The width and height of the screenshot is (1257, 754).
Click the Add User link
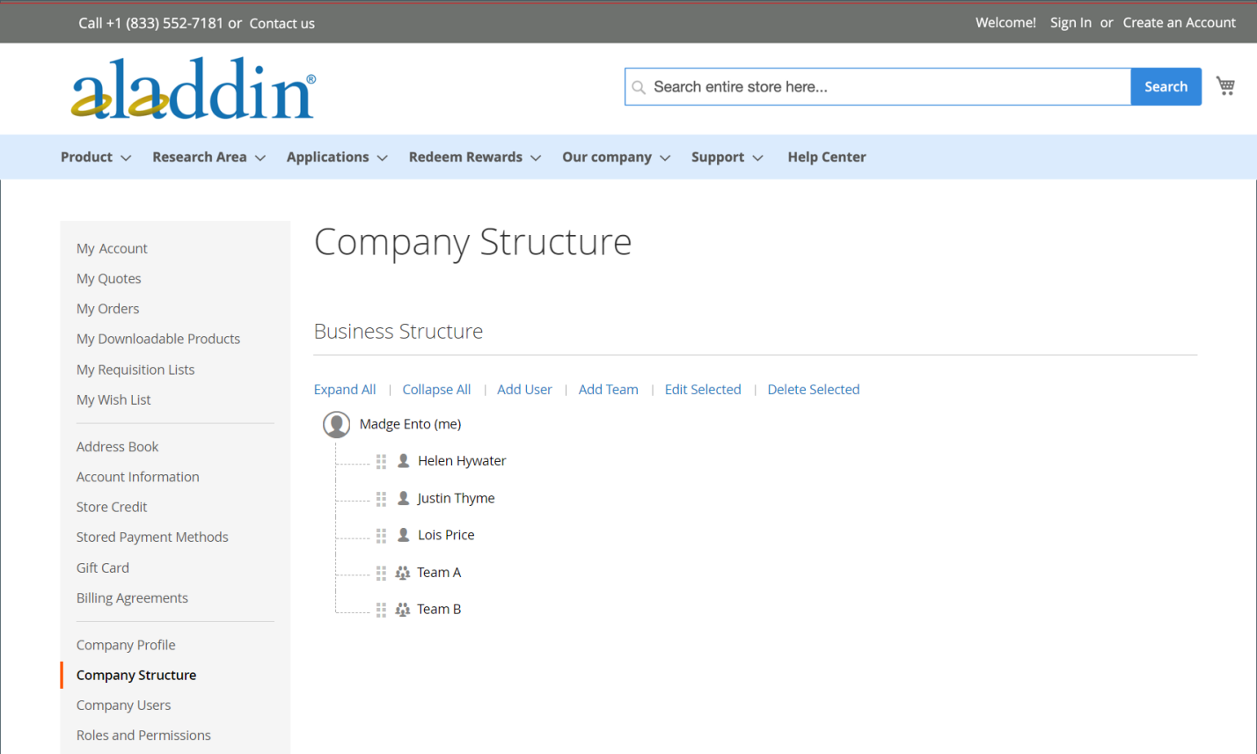(x=524, y=390)
